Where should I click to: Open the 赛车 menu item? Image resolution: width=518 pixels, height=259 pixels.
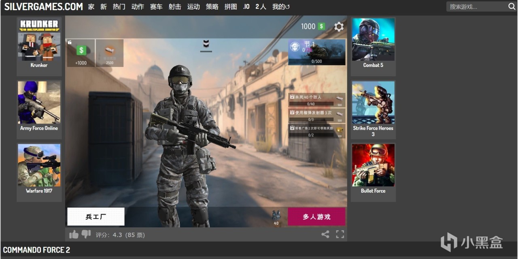coord(156,6)
